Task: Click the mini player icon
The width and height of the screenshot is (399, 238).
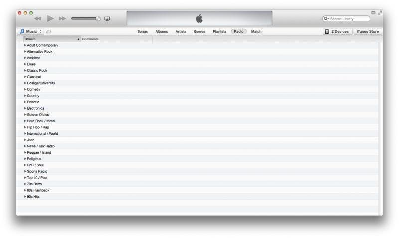Action: (x=373, y=13)
